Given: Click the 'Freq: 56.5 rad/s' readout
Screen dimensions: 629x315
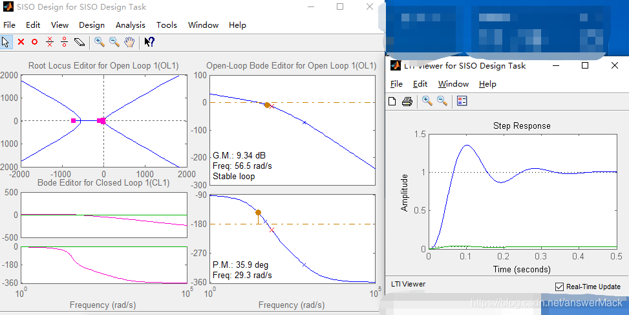Looking at the screenshot, I should pyautogui.click(x=242, y=166).
